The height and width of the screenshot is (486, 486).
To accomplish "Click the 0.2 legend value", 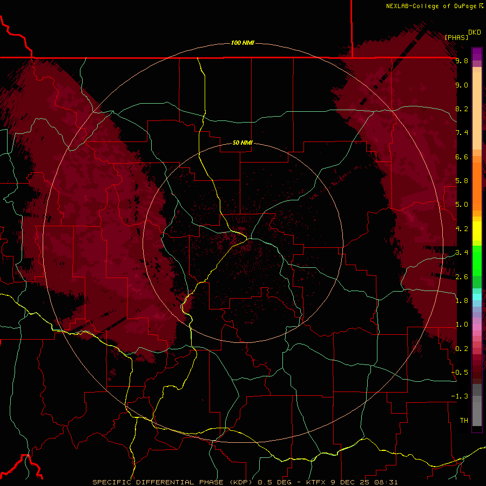I will click(462, 349).
